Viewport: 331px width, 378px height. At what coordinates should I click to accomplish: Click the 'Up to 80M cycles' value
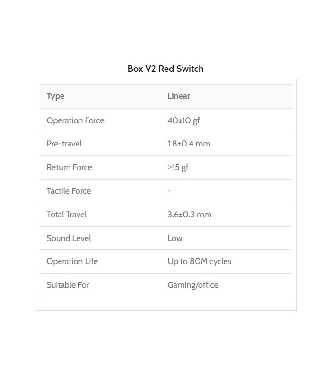(199, 261)
